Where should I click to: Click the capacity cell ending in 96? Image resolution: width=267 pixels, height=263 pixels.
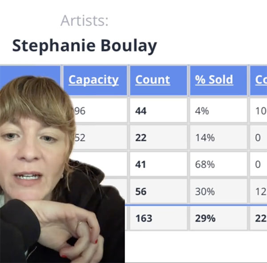pos(99,110)
